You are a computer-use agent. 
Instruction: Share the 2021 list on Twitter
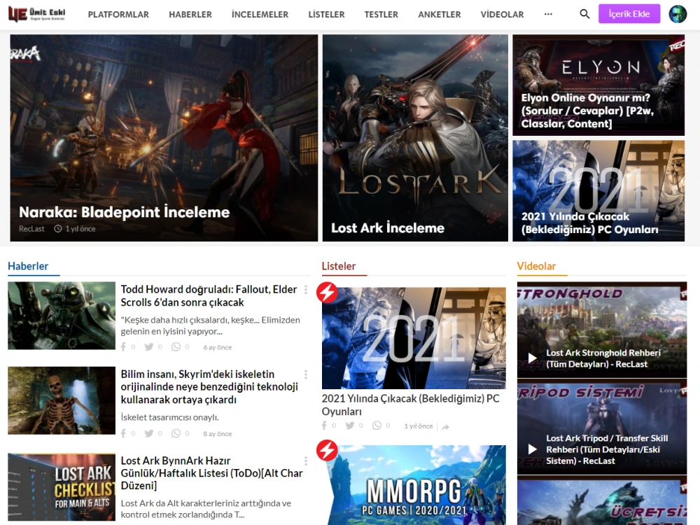350,426
